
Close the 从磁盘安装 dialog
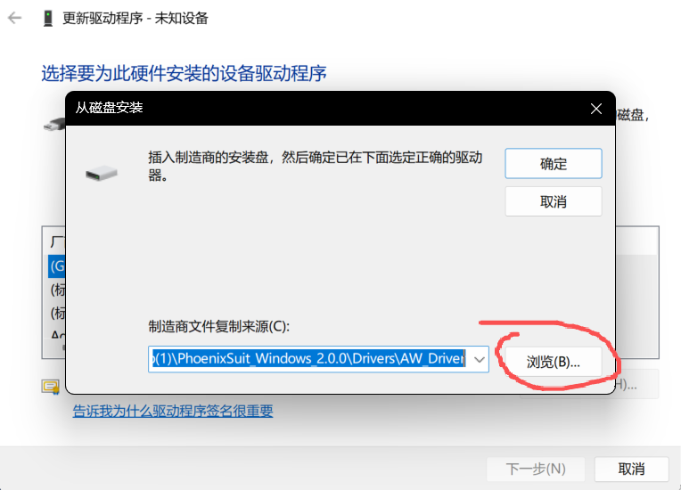(595, 109)
